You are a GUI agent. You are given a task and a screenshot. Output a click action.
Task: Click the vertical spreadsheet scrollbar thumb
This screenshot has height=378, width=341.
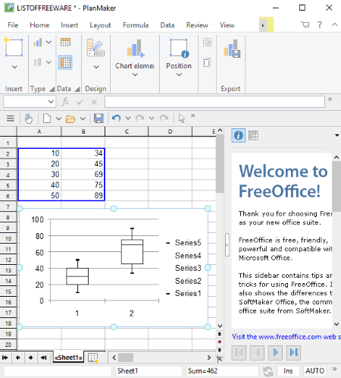pos(220,163)
